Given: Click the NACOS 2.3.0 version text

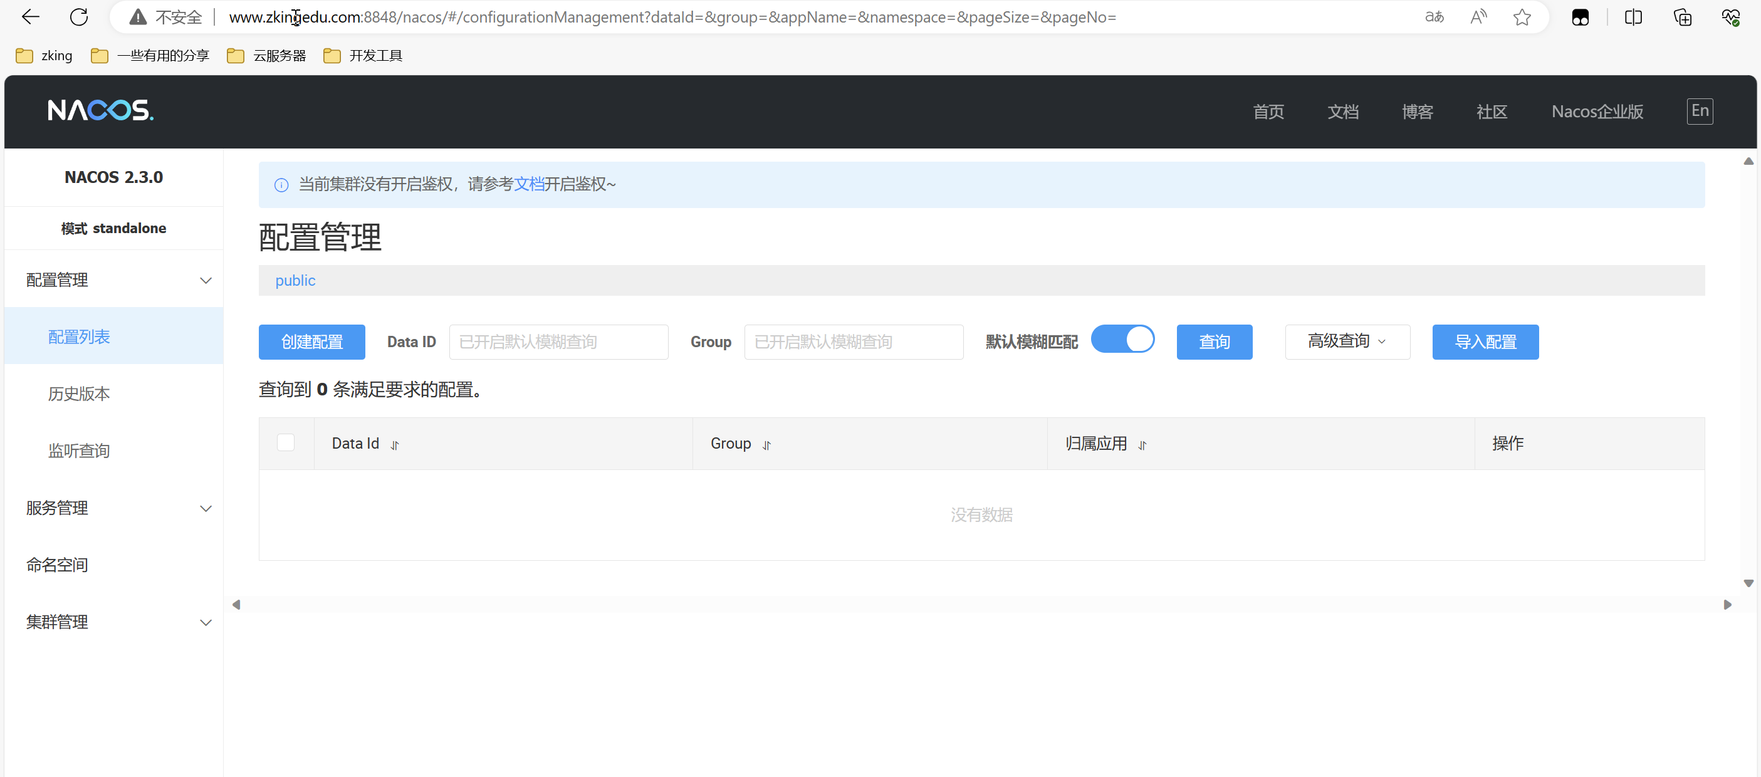Looking at the screenshot, I should 113,177.
